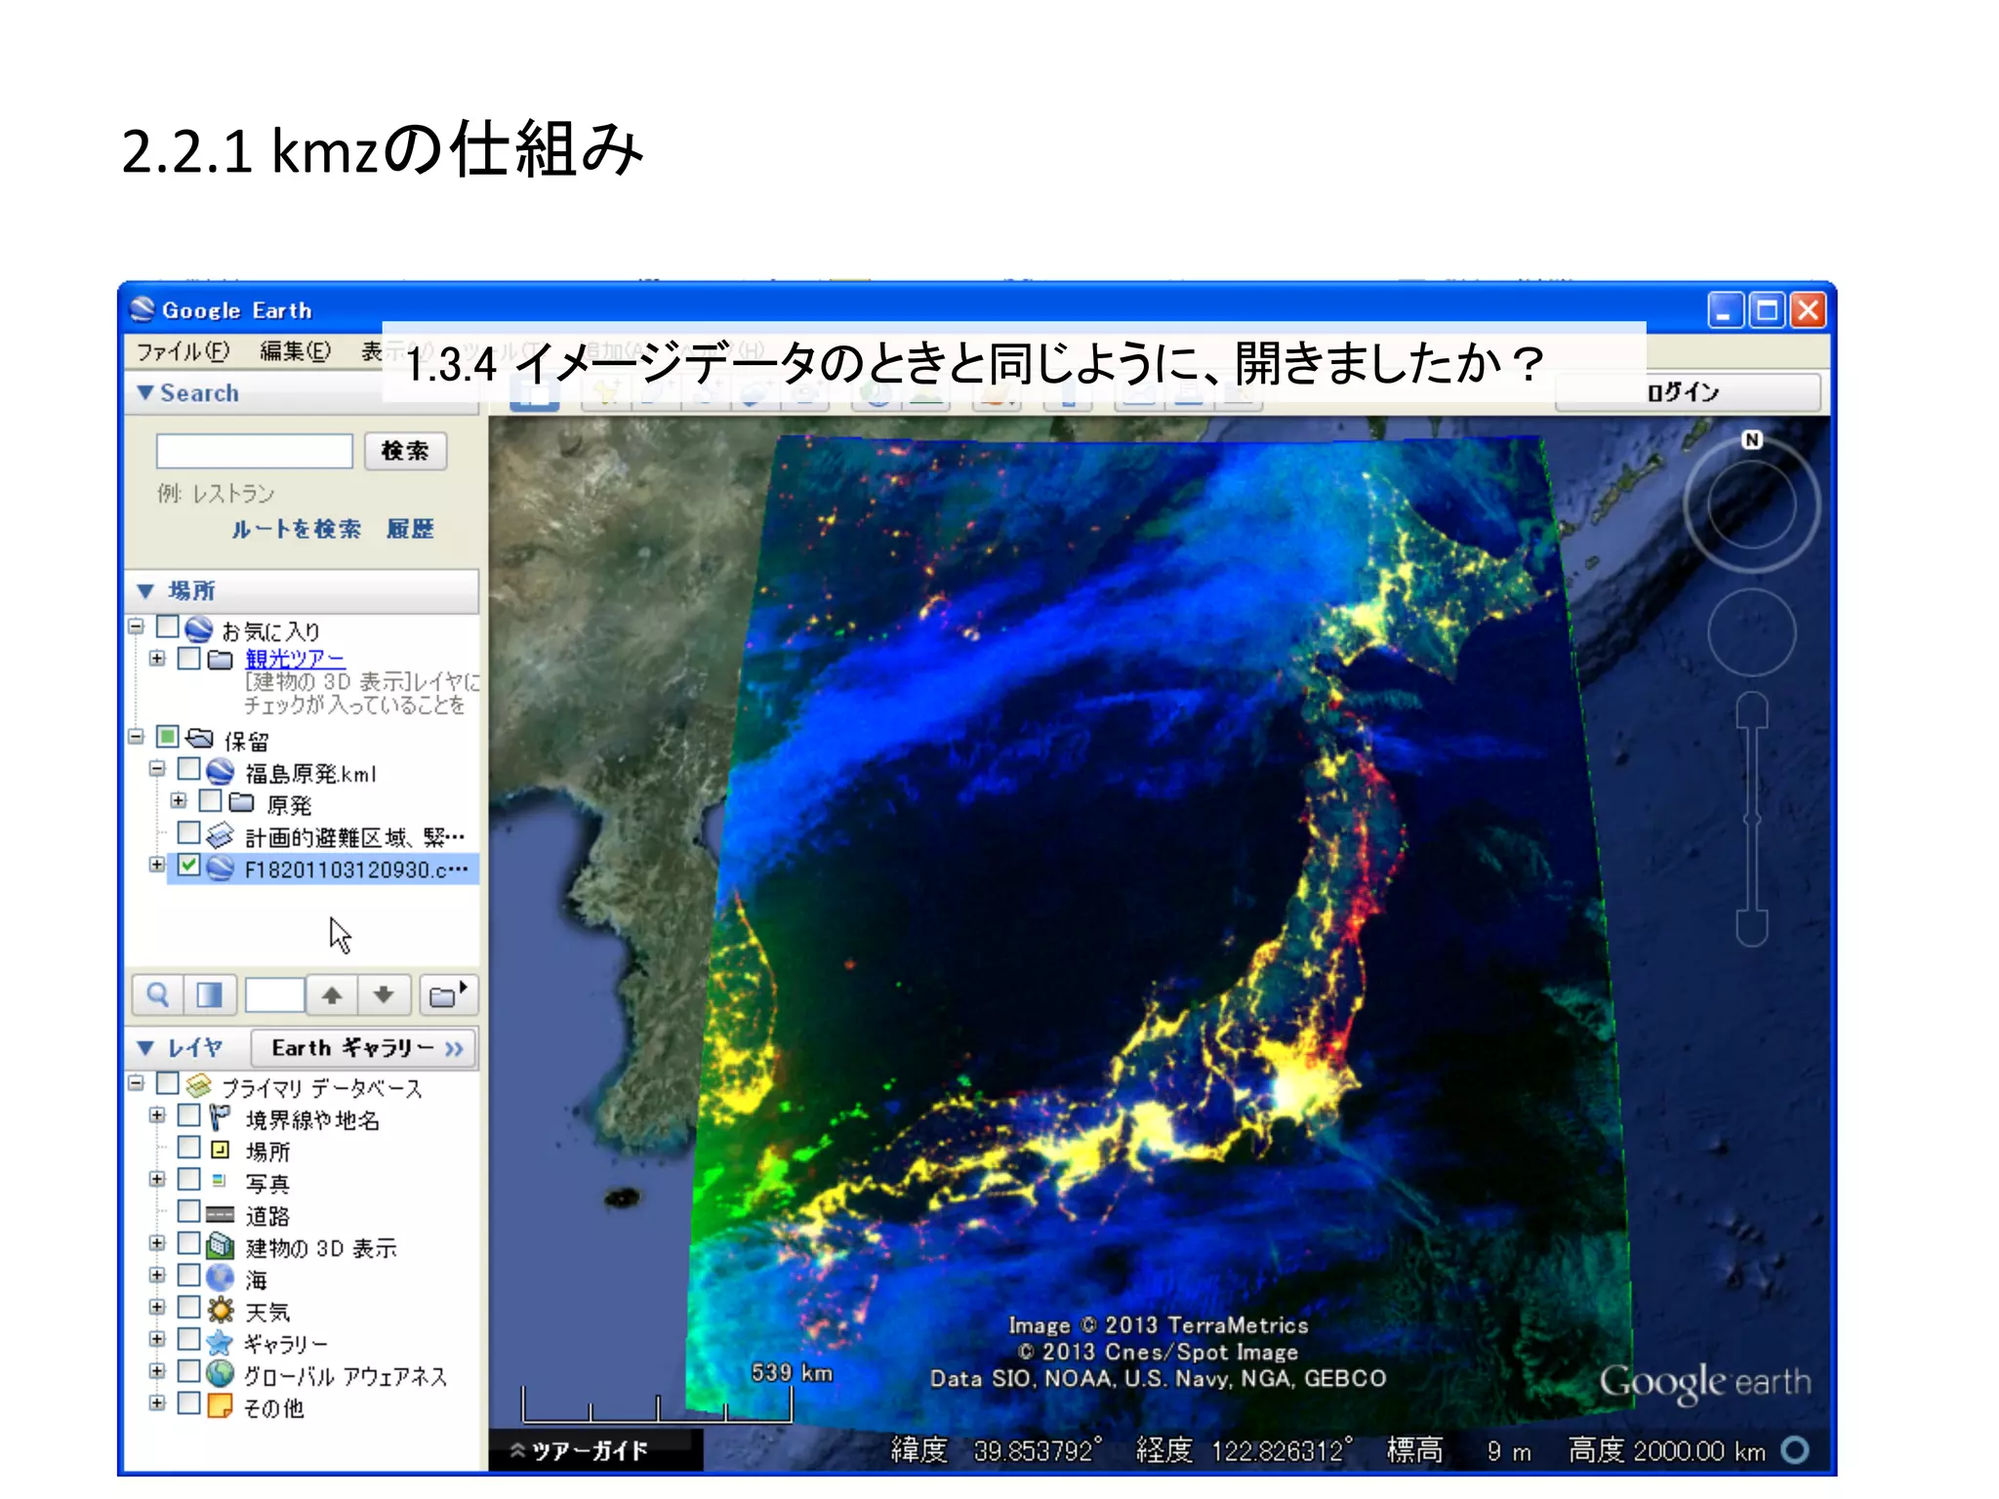Check the 福島原発.kml checkbox
The width and height of the screenshot is (1999, 1499).
pos(189,769)
